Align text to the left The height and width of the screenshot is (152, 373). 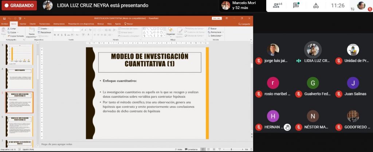95,35
